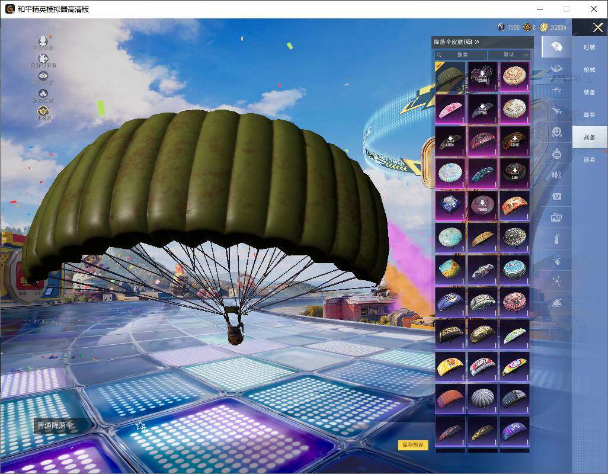Viewport: 608px width, 474px height.
Task: Switch to the 时装 tab
Action: click(589, 47)
